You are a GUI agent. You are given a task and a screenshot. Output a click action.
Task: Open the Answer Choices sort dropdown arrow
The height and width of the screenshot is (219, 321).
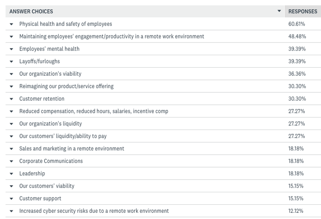click(x=280, y=11)
